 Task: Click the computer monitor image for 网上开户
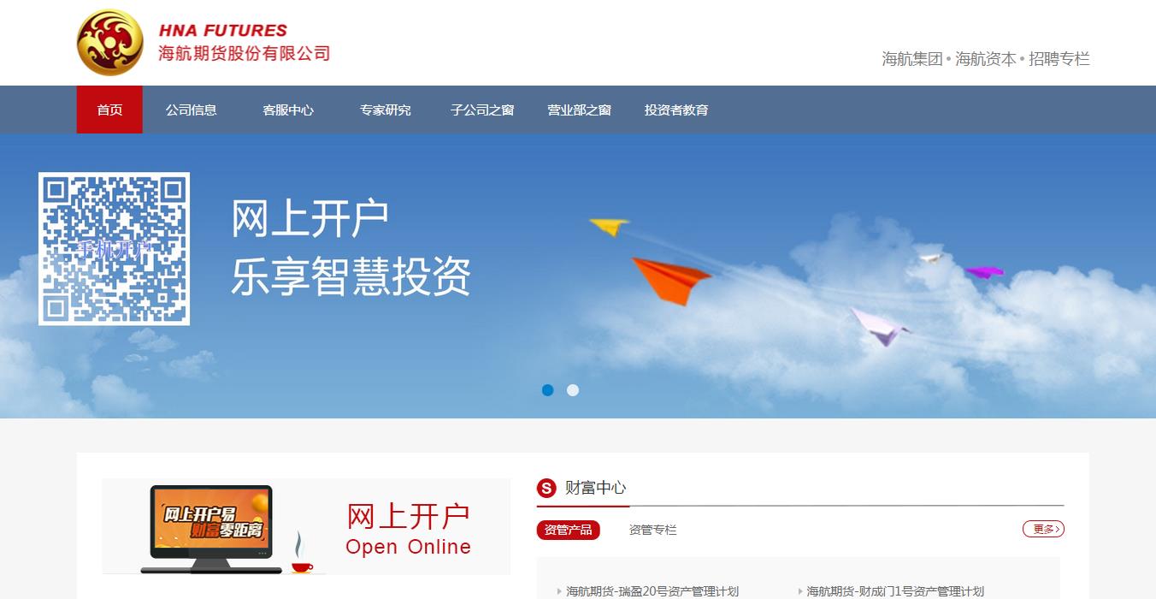click(211, 529)
